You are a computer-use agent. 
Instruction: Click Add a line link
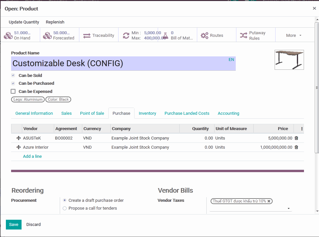pos(32,156)
